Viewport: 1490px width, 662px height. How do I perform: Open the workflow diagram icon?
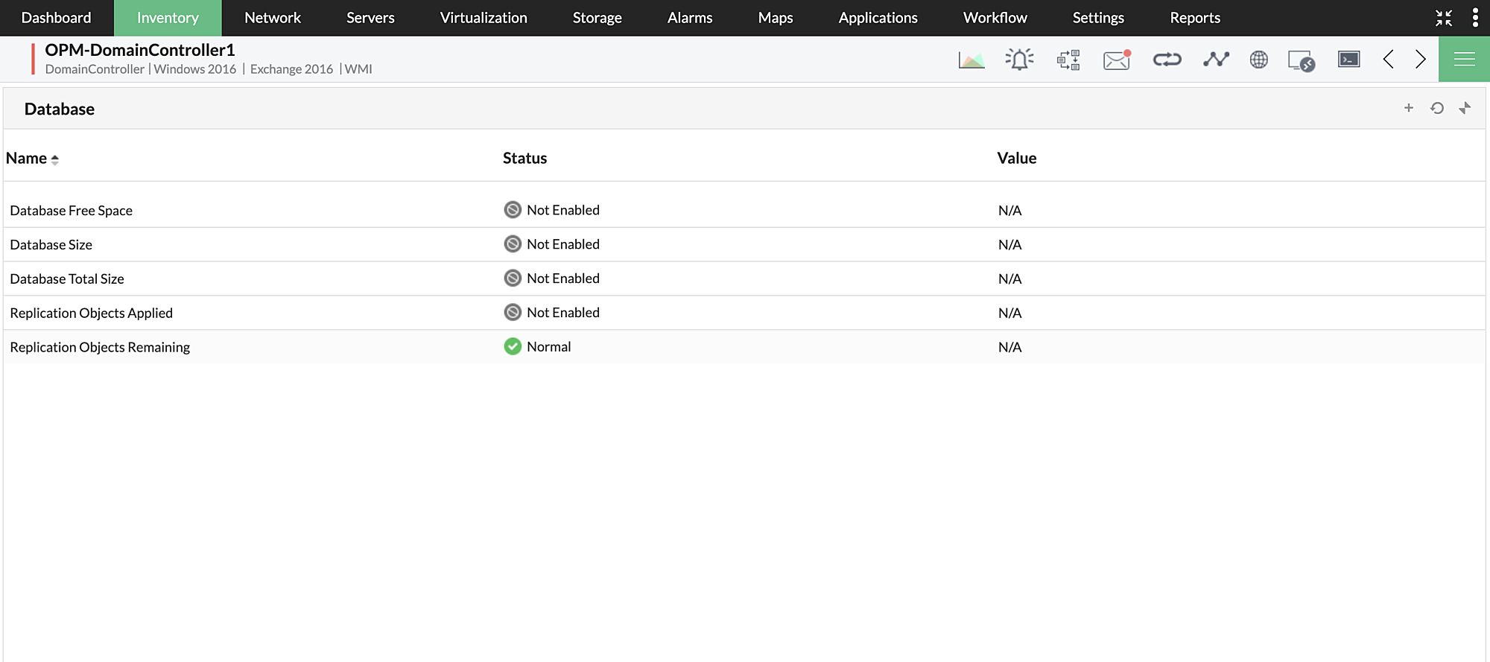[x=1068, y=60]
